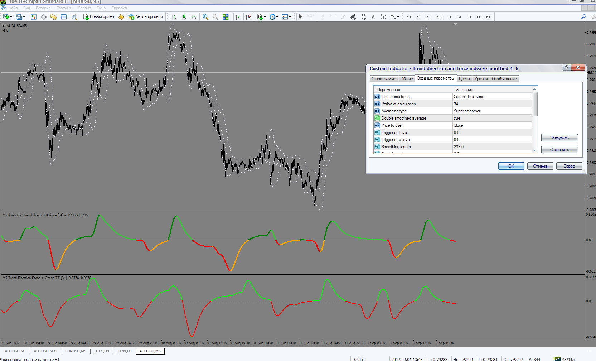
Task: Click the Zoom Out magnifier icon
Action: (215, 17)
